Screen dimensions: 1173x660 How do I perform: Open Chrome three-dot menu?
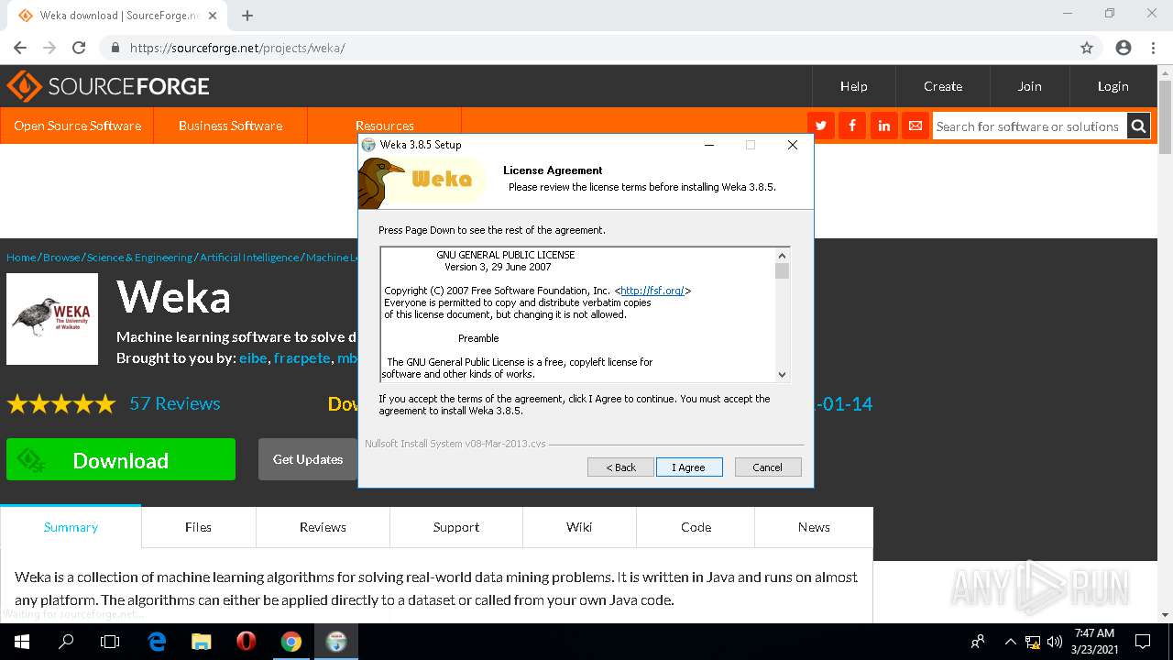pyautogui.click(x=1153, y=48)
